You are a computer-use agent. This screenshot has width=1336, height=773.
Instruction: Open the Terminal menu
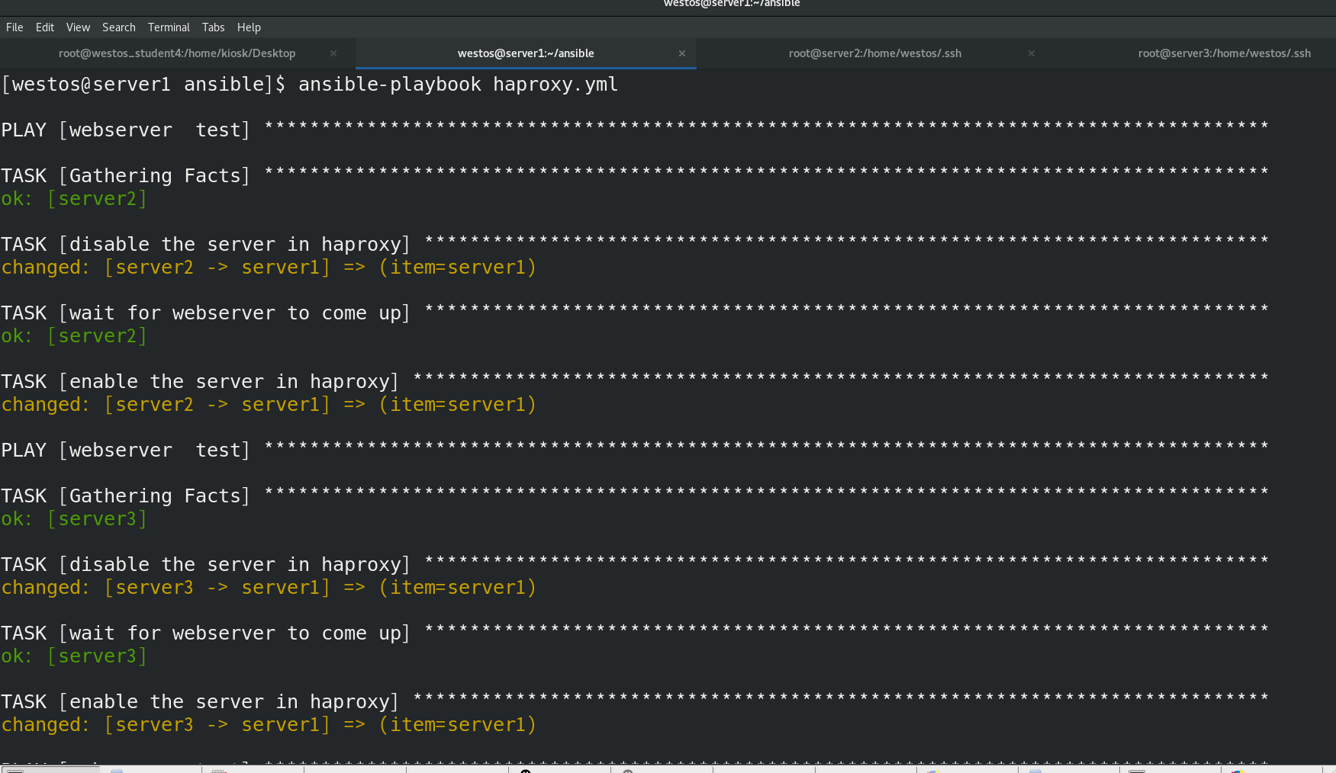coord(169,27)
